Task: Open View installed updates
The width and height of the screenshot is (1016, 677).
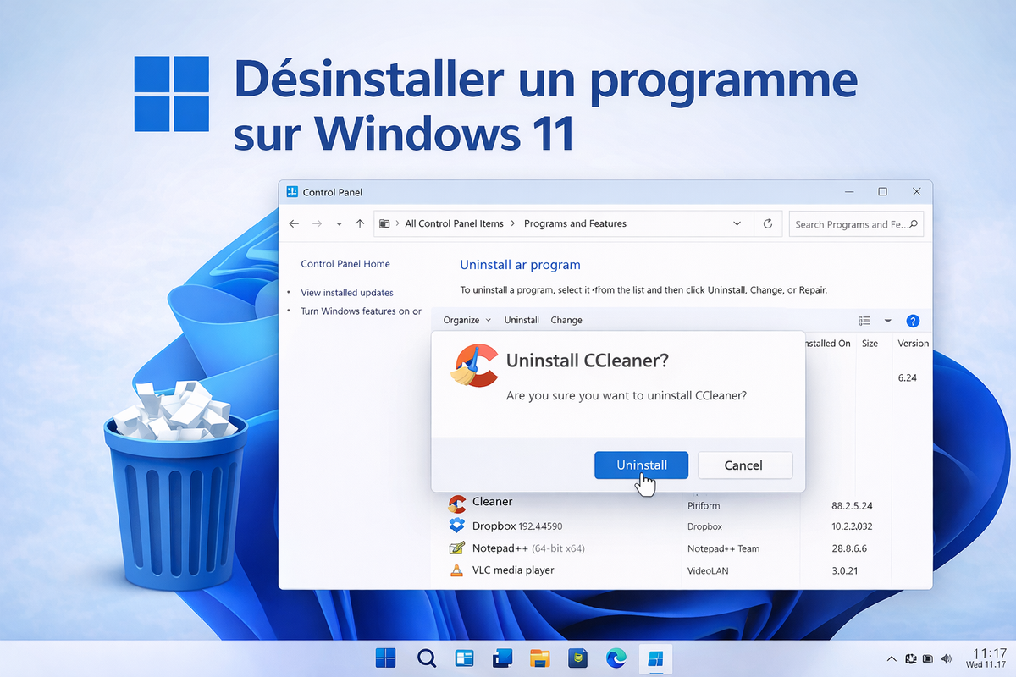Action: [347, 292]
